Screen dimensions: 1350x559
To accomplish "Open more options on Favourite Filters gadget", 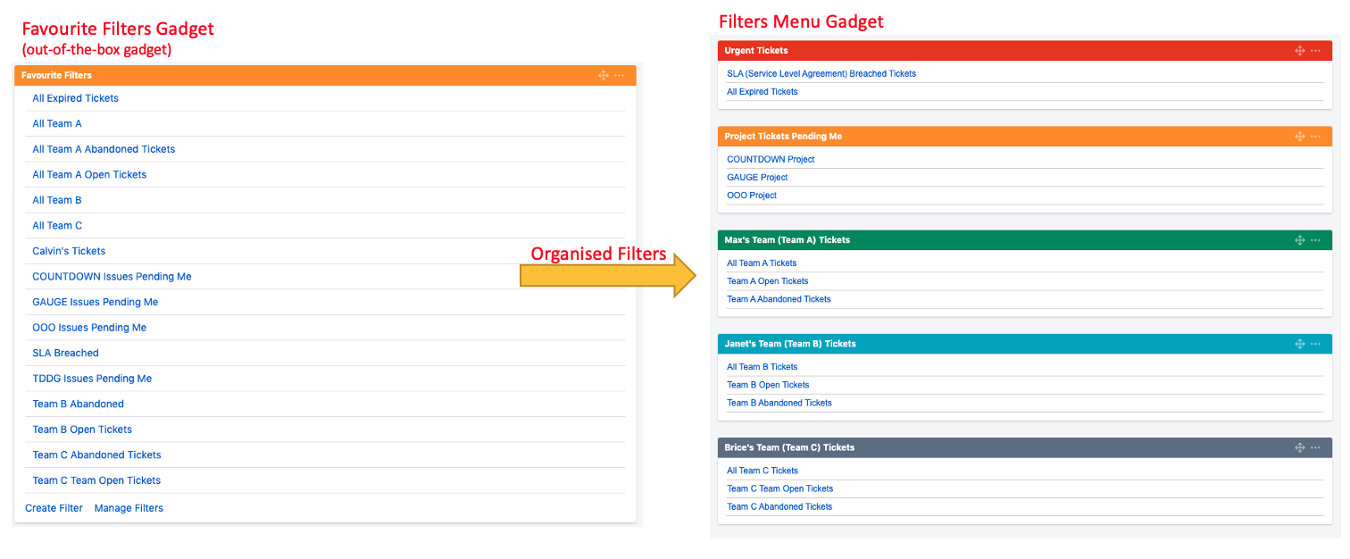I will [619, 76].
